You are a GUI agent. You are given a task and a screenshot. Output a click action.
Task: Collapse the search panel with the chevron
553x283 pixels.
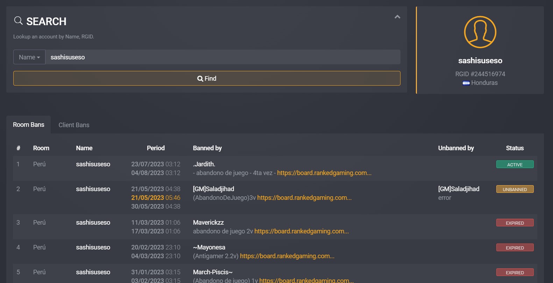click(397, 17)
